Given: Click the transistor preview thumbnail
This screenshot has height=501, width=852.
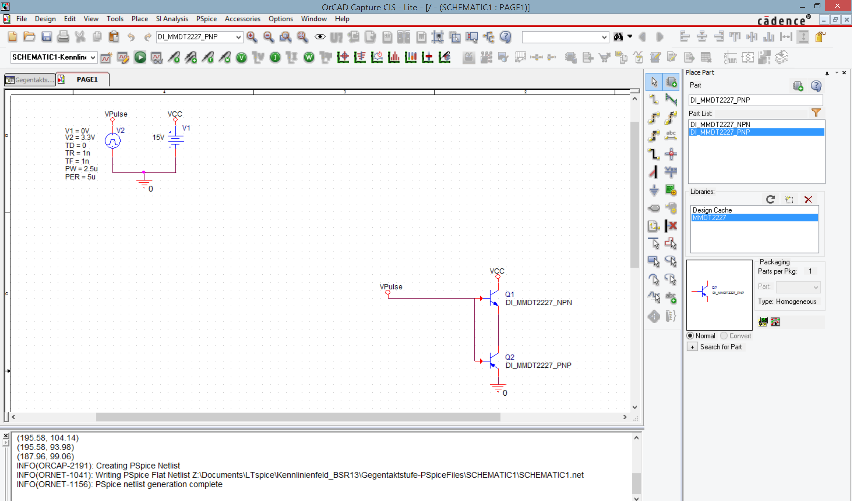Looking at the screenshot, I should point(719,295).
